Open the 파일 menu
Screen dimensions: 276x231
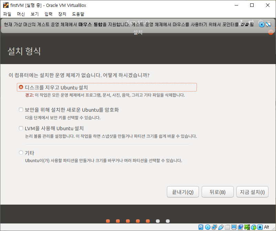pos(7,14)
